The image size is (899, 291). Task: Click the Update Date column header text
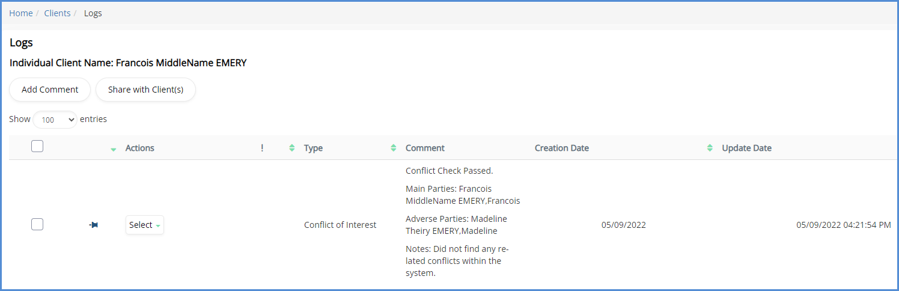pyautogui.click(x=746, y=148)
